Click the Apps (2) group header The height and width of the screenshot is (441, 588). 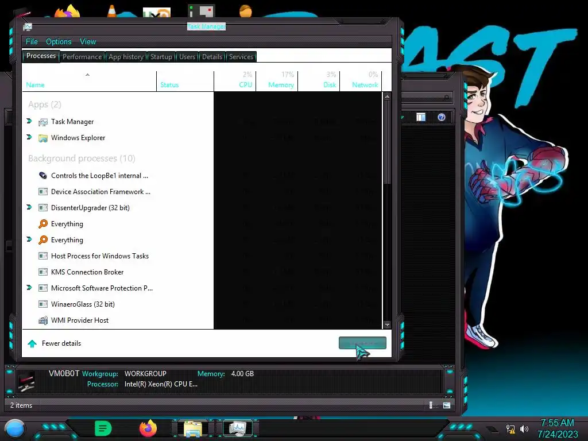[45, 105]
